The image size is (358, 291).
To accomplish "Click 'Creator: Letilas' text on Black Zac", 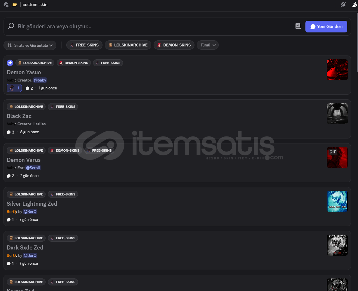I will pyautogui.click(x=32, y=124).
